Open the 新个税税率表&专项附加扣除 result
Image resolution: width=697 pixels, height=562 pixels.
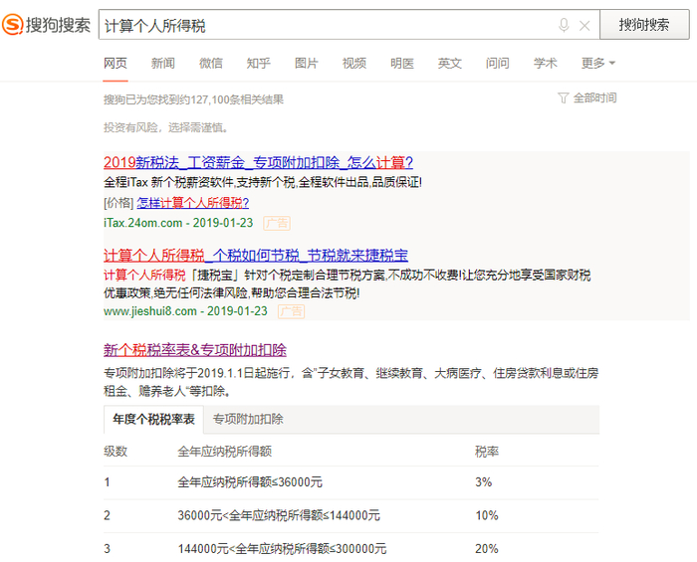195,350
